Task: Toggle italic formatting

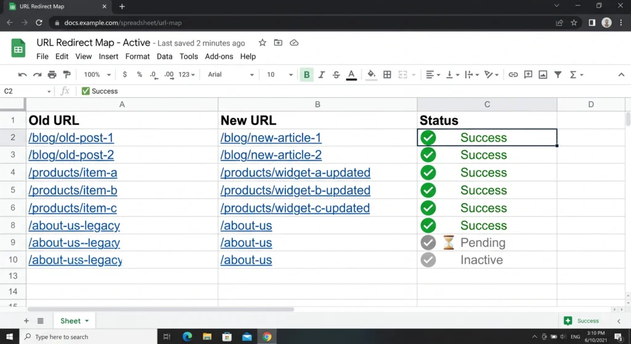Action: (321, 74)
